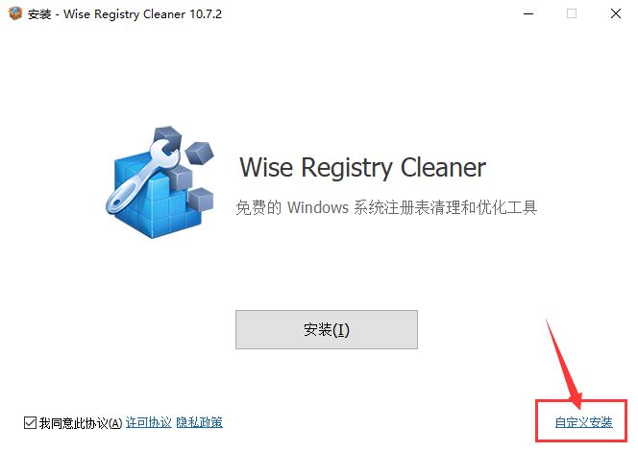Click the lowest gray cube beside the blue cube
This screenshot has height=452, width=638.
(201, 199)
